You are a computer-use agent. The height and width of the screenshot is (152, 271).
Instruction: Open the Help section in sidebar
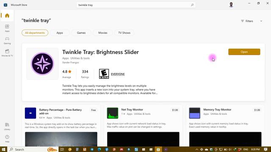[7, 139]
